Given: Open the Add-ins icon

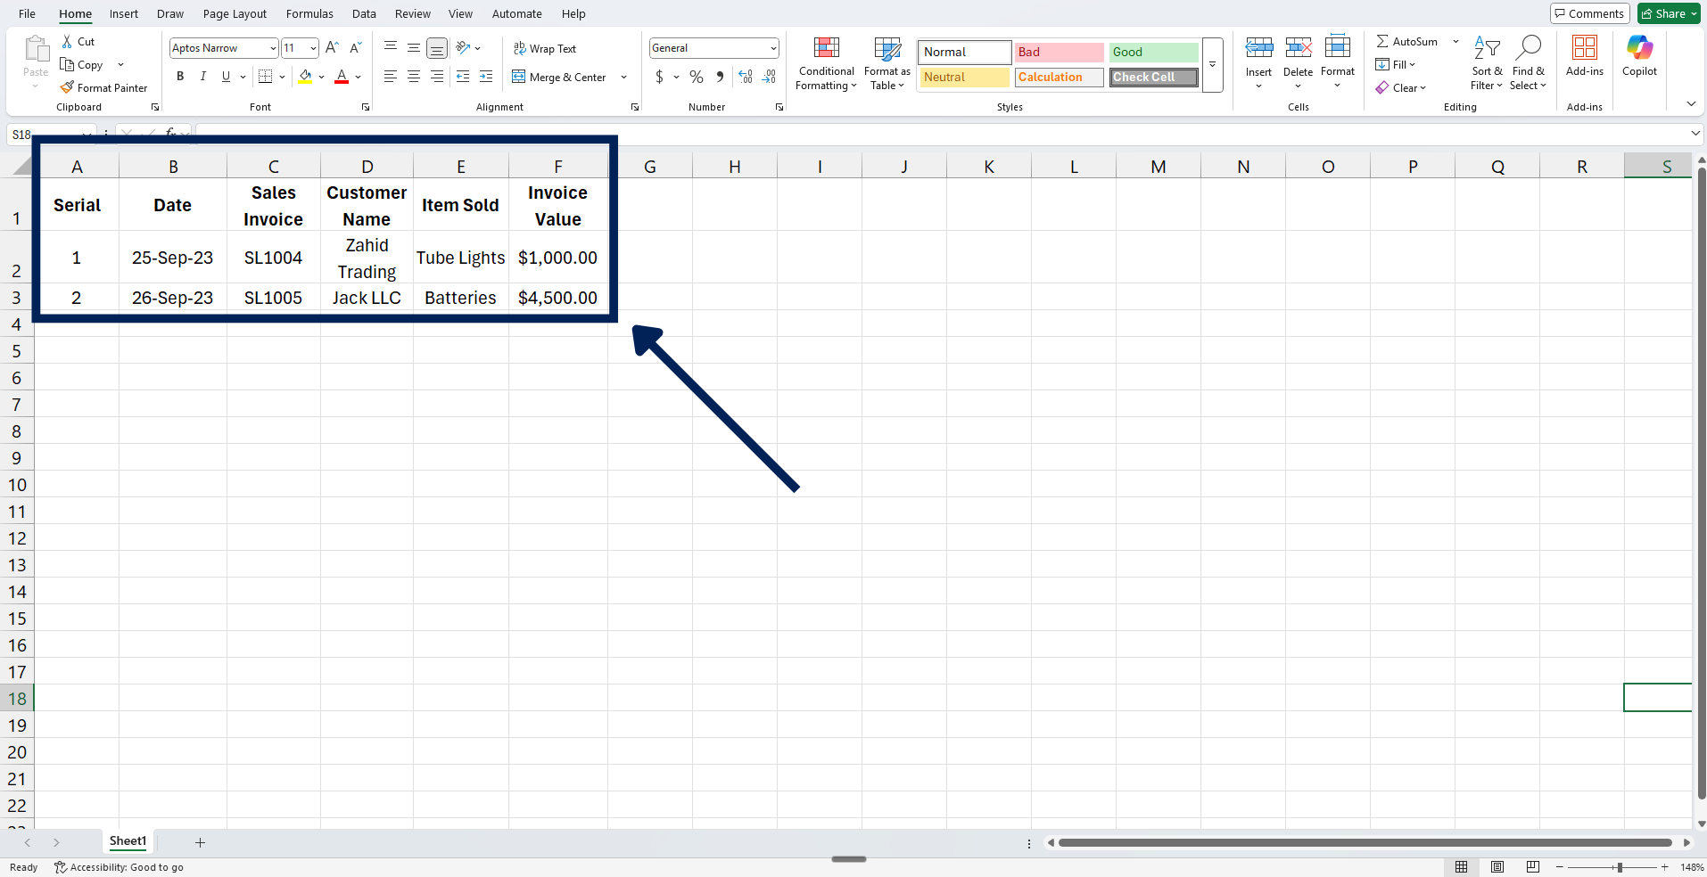Looking at the screenshot, I should click(1585, 48).
